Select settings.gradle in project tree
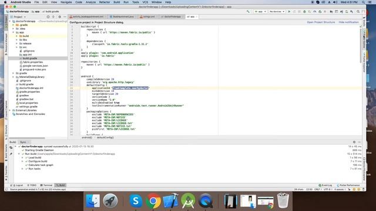The image size is (376, 211). [28, 107]
